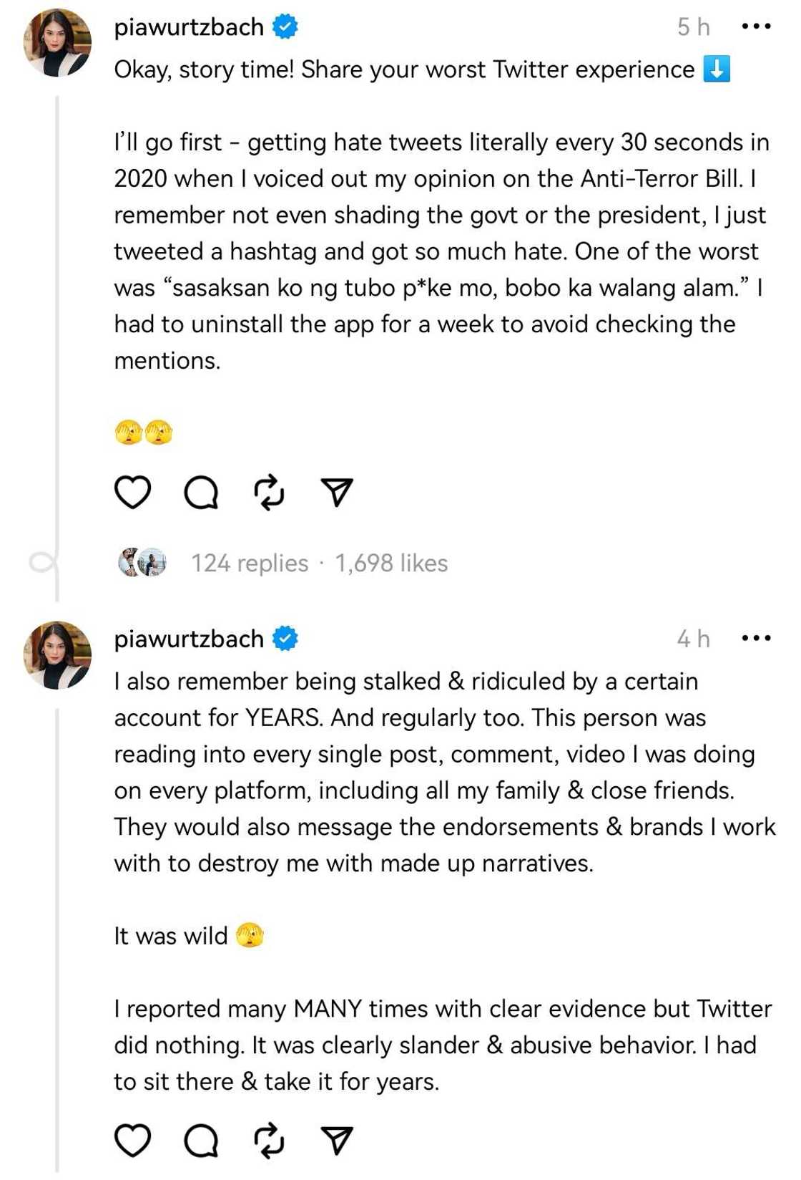Open more options on the 5 h post
The height and width of the screenshot is (1180, 801).
pyautogui.click(x=756, y=27)
